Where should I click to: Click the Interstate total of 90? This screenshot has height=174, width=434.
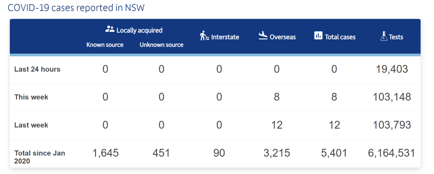[219, 153]
